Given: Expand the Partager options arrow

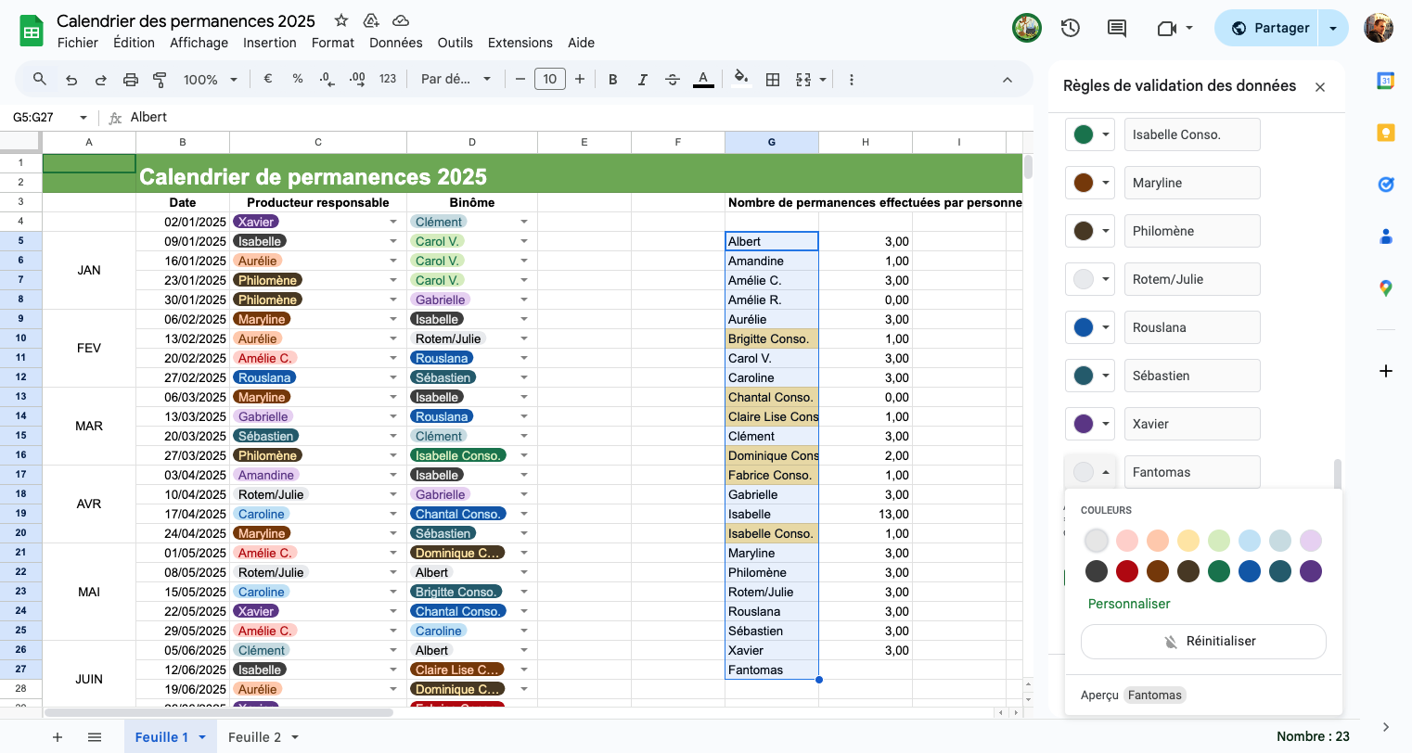Looking at the screenshot, I should (x=1333, y=28).
